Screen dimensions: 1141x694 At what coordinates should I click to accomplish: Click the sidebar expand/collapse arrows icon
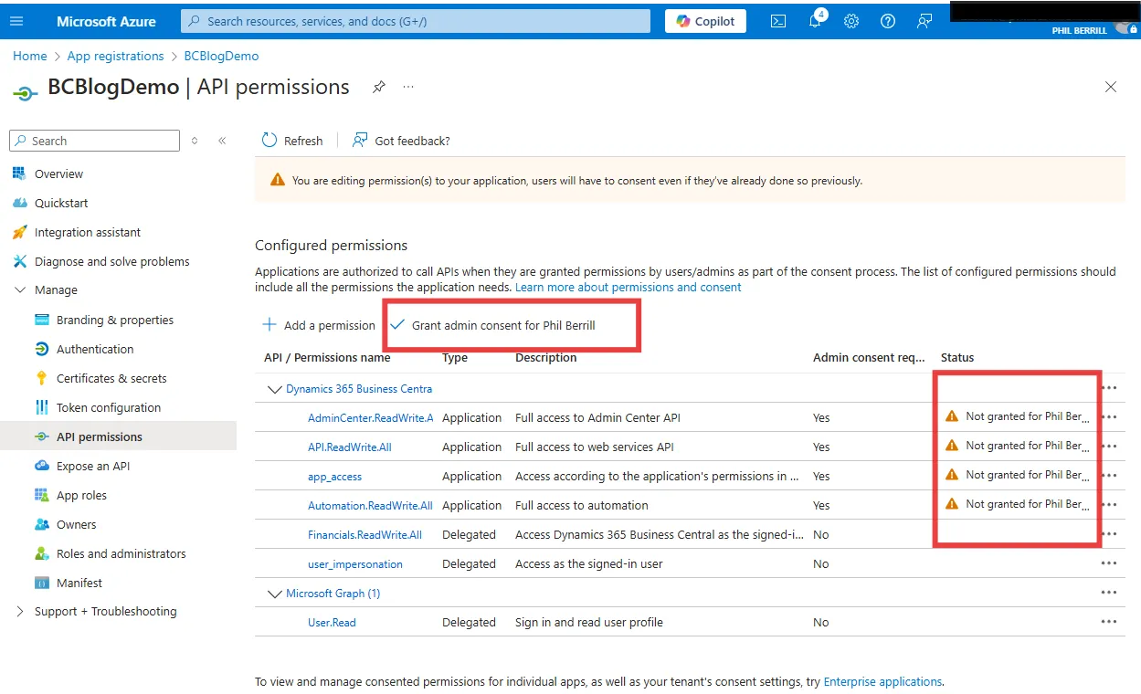pyautogui.click(x=195, y=141)
